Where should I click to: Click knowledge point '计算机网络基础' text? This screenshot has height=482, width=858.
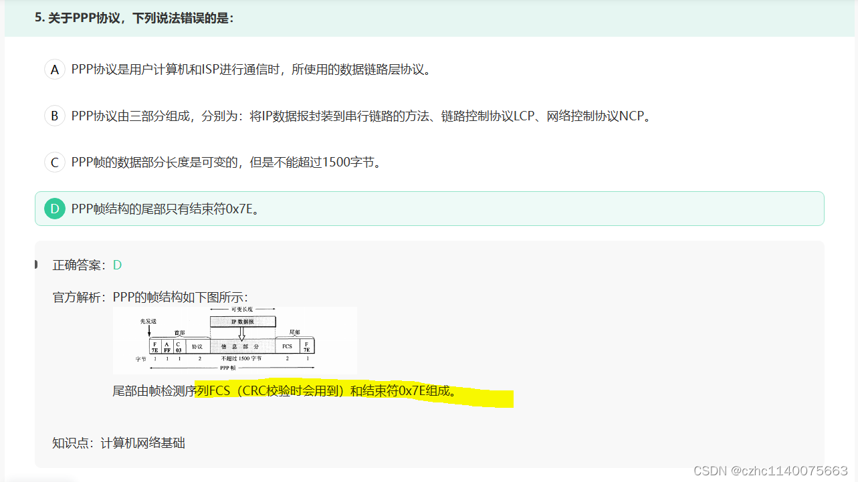point(142,443)
